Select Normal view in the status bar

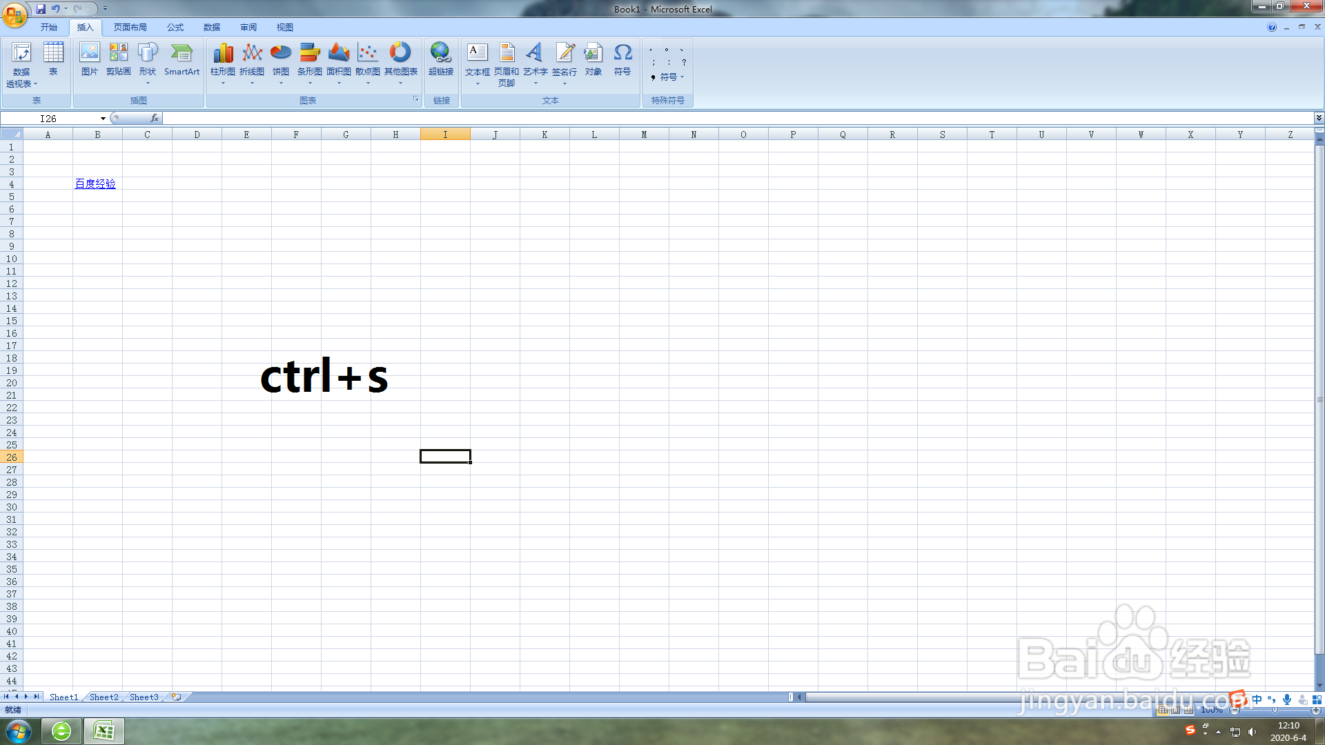tap(1162, 711)
